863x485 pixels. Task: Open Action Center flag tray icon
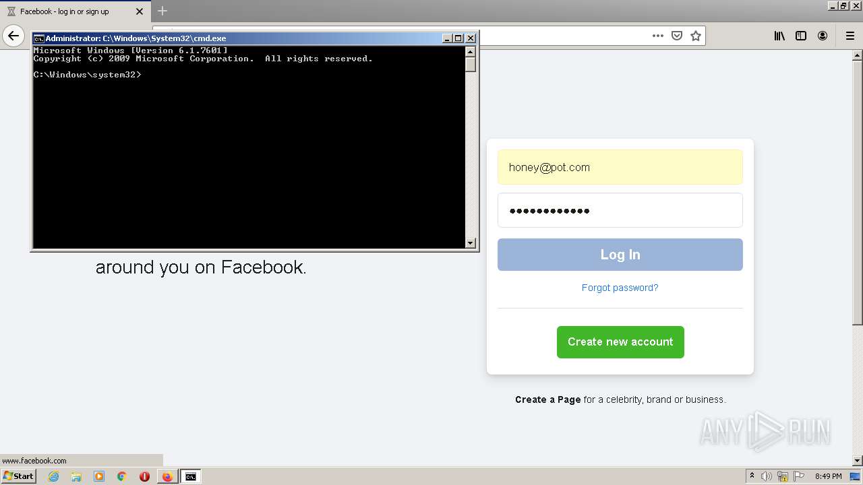(798, 476)
